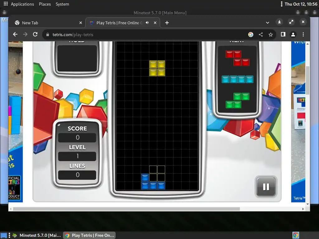319x239 pixels.
Task: Open the Chrome three-dot menu
Action: pos(303,34)
